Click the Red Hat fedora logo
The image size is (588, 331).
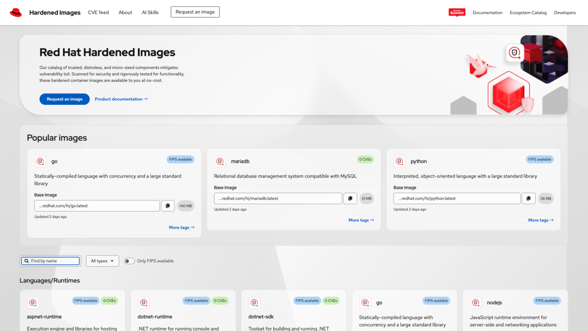(16, 12)
